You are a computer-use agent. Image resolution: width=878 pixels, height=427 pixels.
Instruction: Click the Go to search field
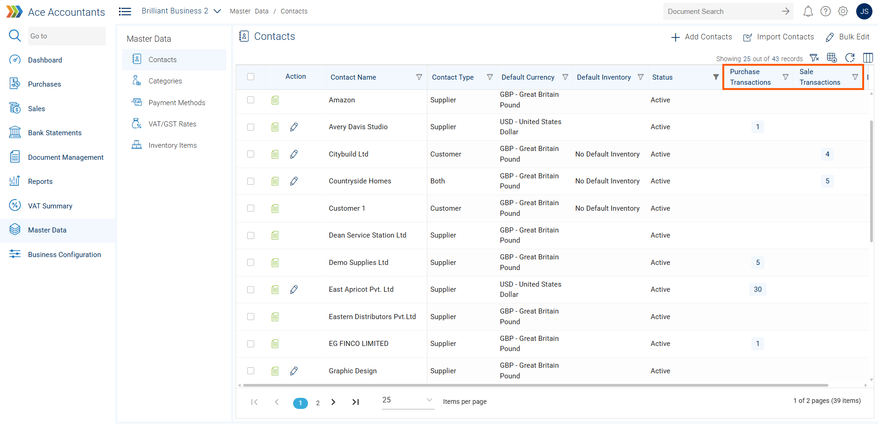67,36
